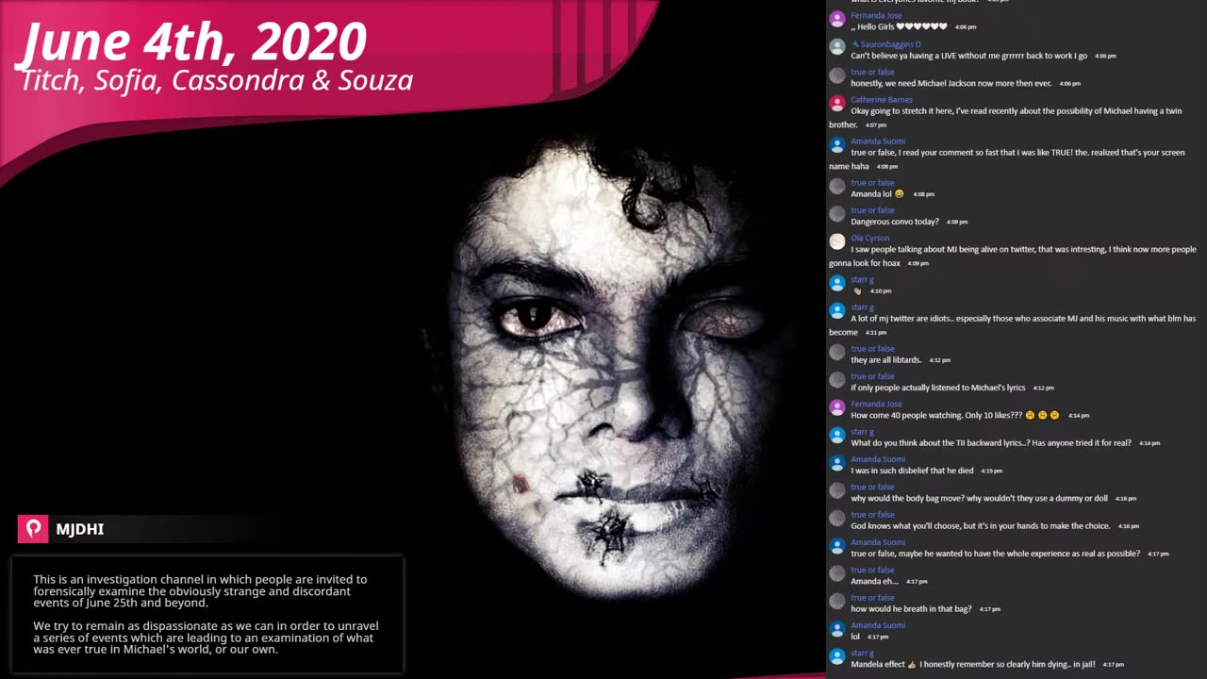
Task: Click the laughing emoji after 'Amanda lol'
Action: (900, 193)
